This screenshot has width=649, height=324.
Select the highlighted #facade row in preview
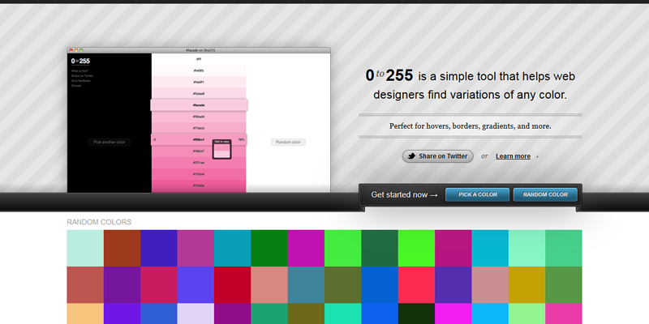199,105
